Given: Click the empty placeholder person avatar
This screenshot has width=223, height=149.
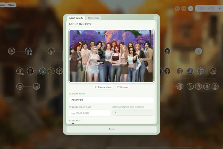Looking at the screenshot, I should (199, 51).
